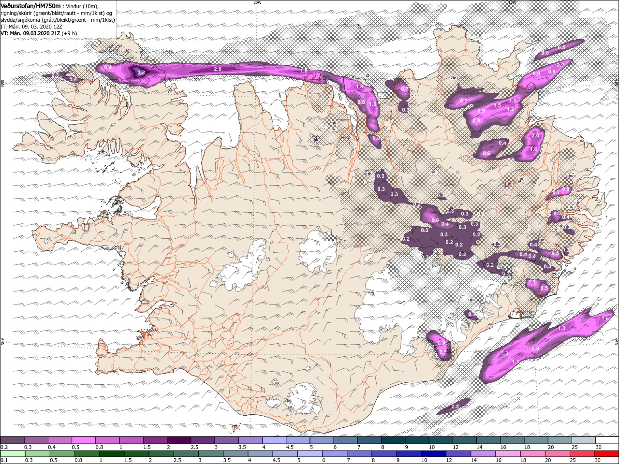The image size is (619, 464).
Task: Pick the bright pink snow swatch between 0.5 and 0.8
Action: [83, 440]
